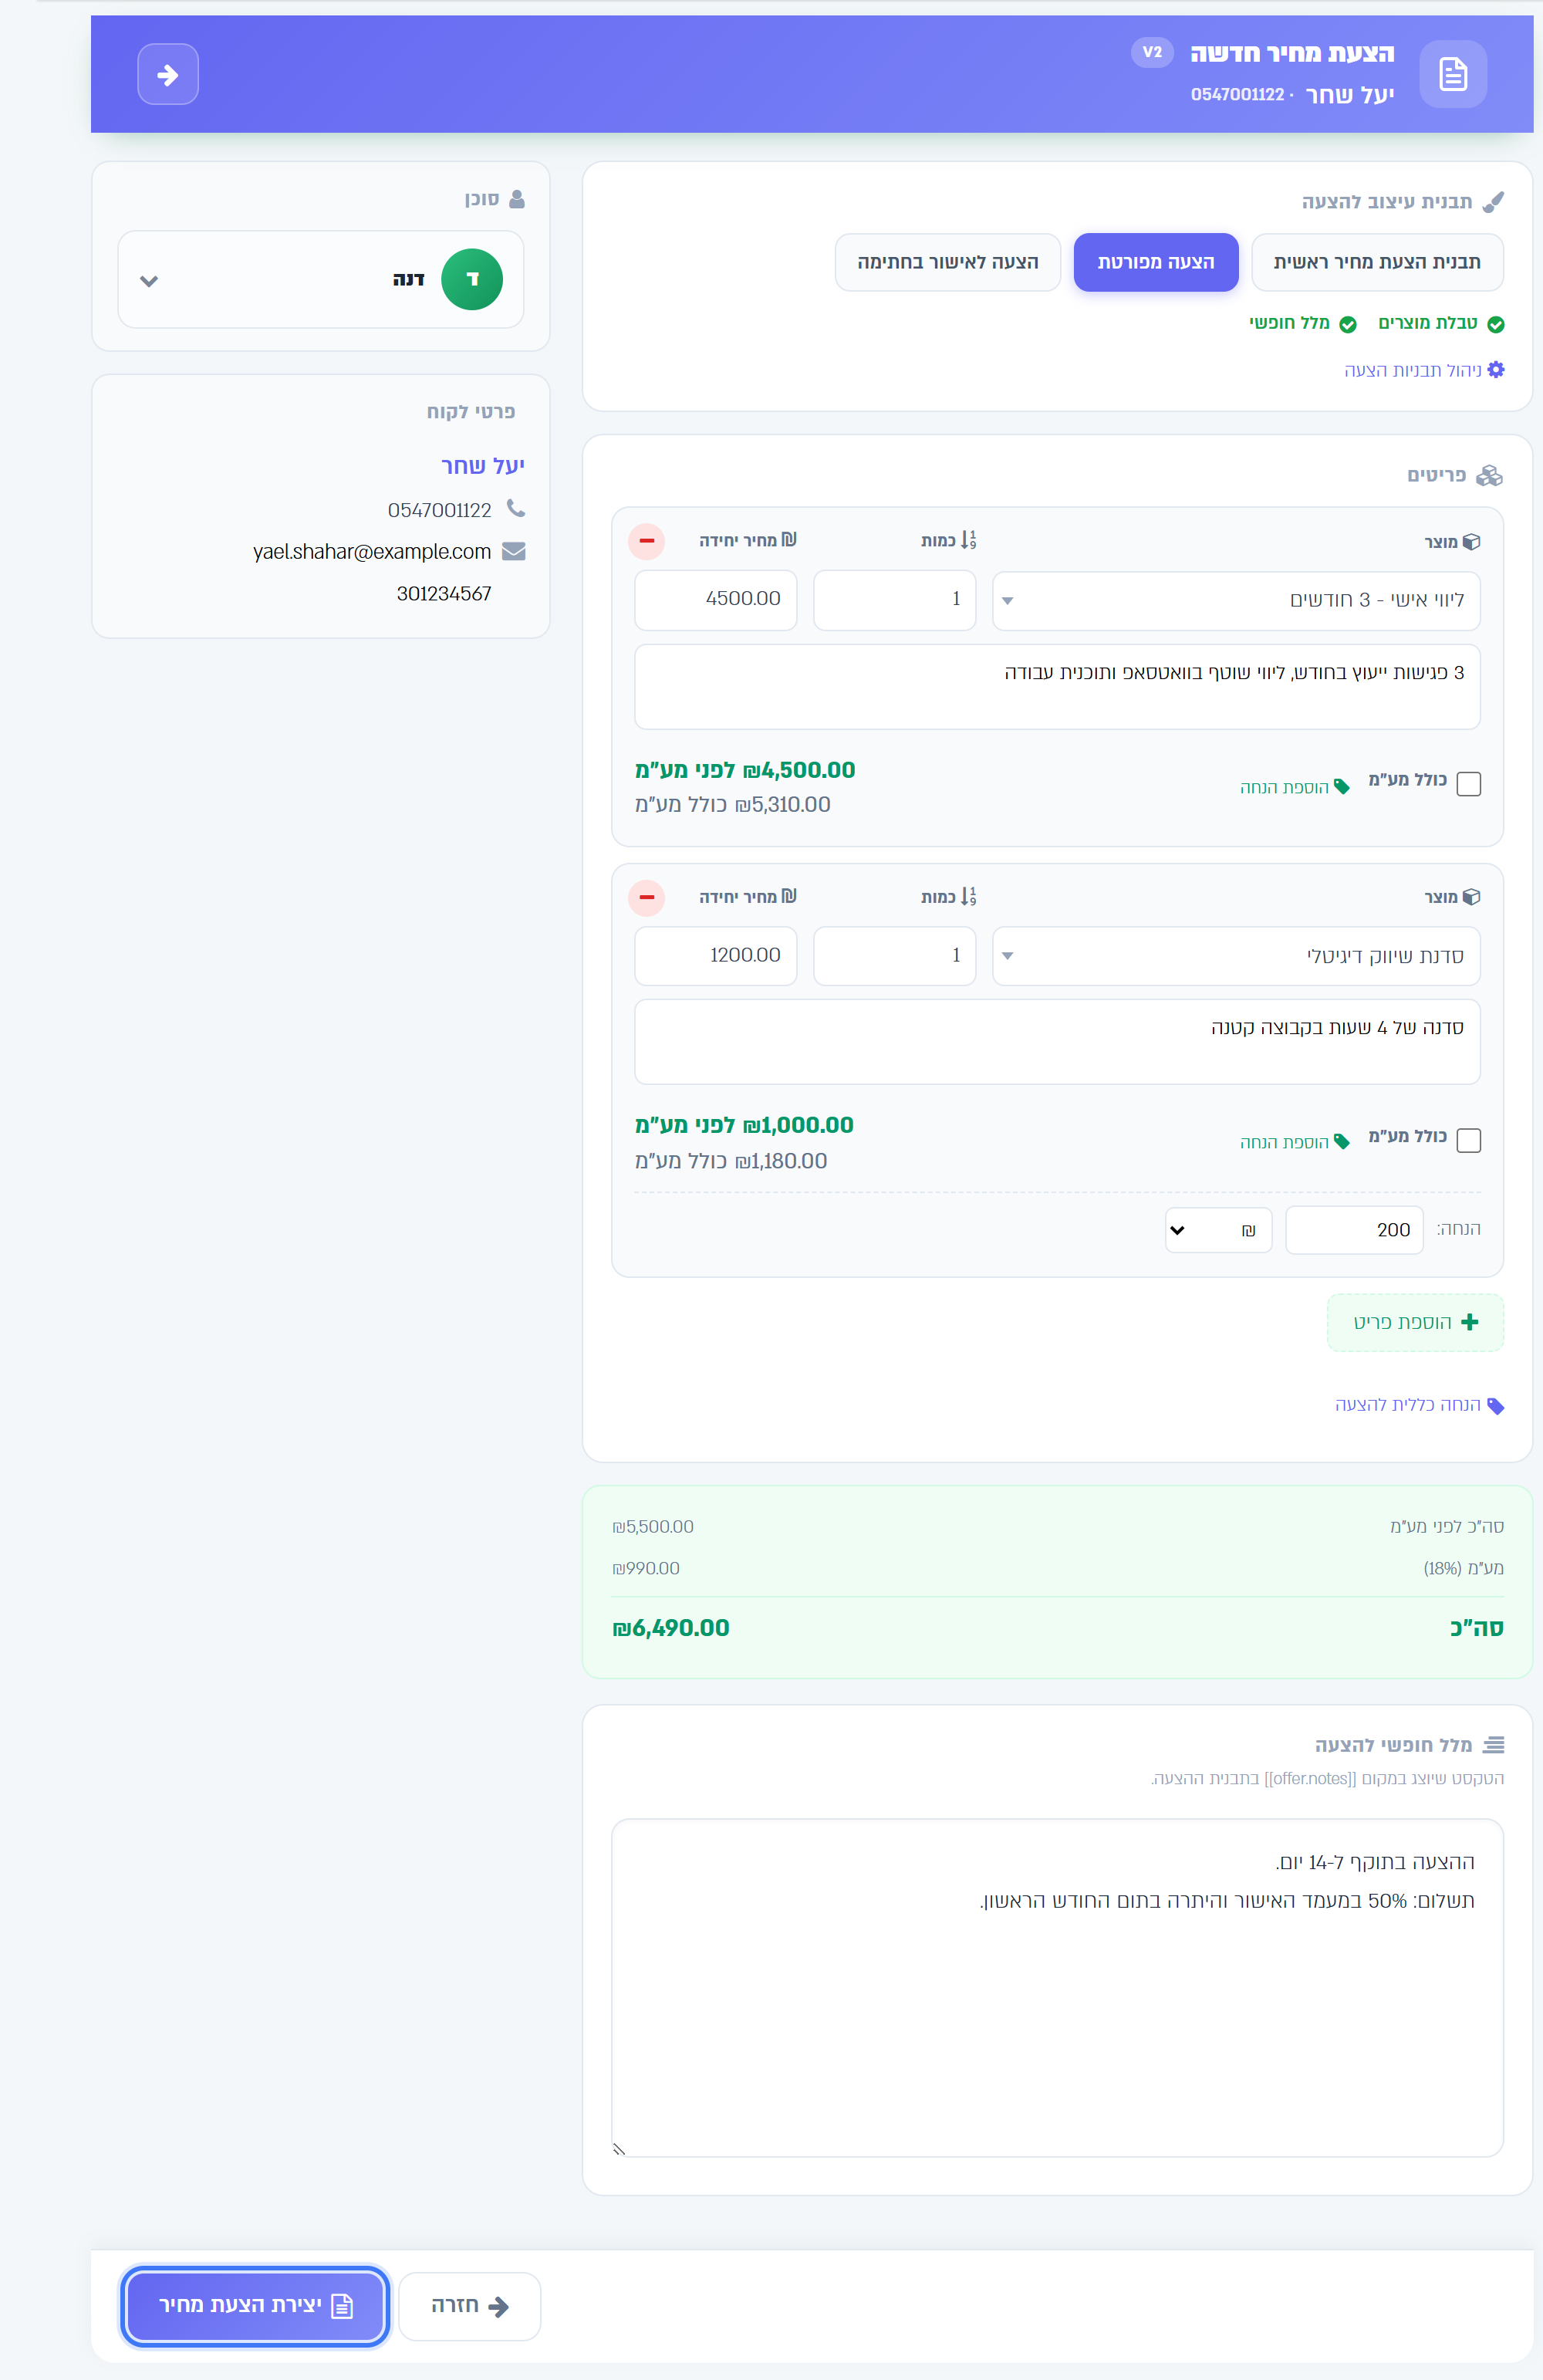This screenshot has width=1543, height=2380.
Task: Click the discount amount field showing 200
Action: 1354,1230
